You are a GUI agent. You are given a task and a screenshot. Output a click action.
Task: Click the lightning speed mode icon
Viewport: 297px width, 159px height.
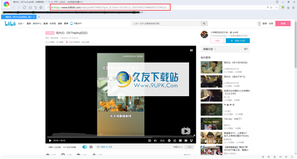point(268,8)
